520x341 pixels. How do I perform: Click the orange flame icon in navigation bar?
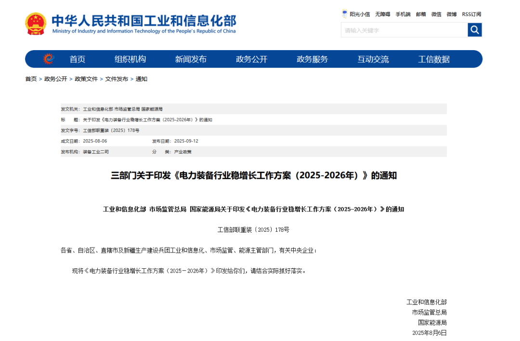point(48,58)
